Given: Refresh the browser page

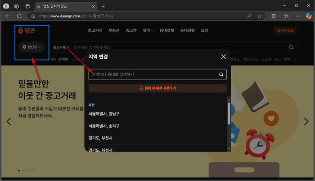Looking at the screenshot, I should click(x=19, y=16).
